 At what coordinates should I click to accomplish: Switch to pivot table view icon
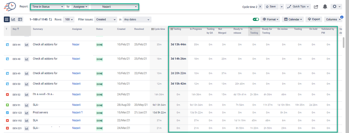point(20,19)
